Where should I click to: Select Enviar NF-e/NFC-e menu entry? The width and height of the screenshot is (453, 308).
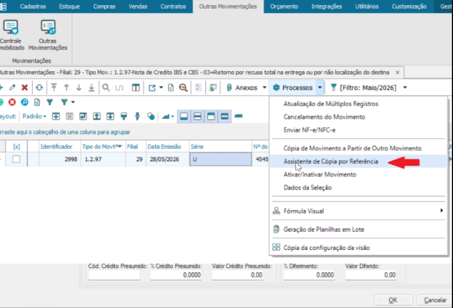(x=358, y=130)
